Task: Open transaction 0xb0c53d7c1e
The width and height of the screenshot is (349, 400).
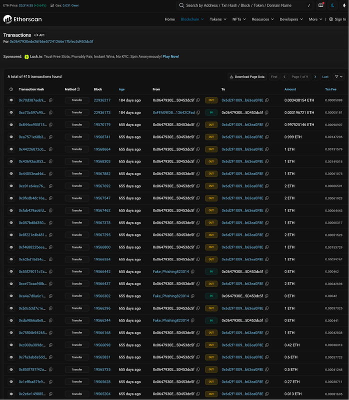Action: click(x=32, y=308)
